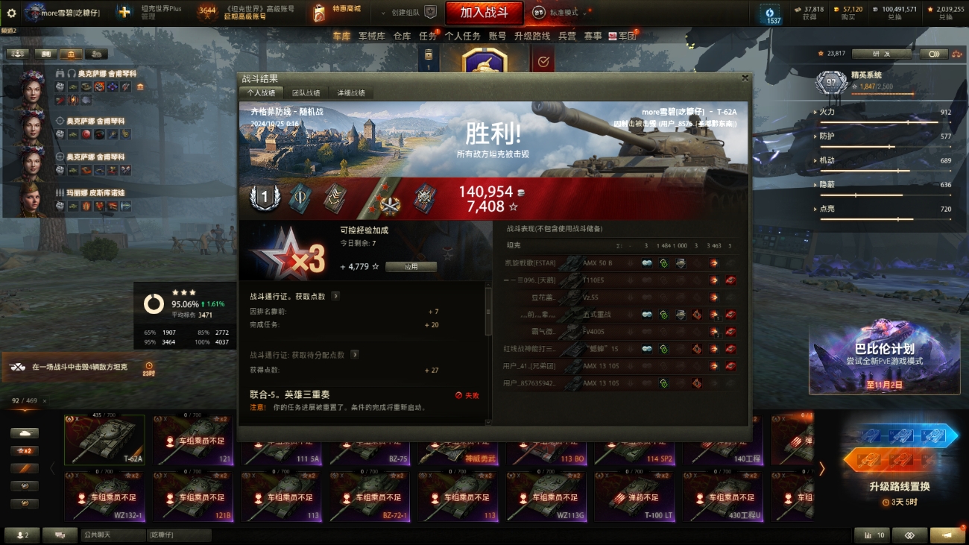
Task: Expand 获取待分配点数 details arrow
Action: (x=355, y=355)
